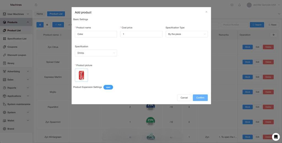Switch to the Home tab
This screenshot has width=282, height=143.
(40, 14)
